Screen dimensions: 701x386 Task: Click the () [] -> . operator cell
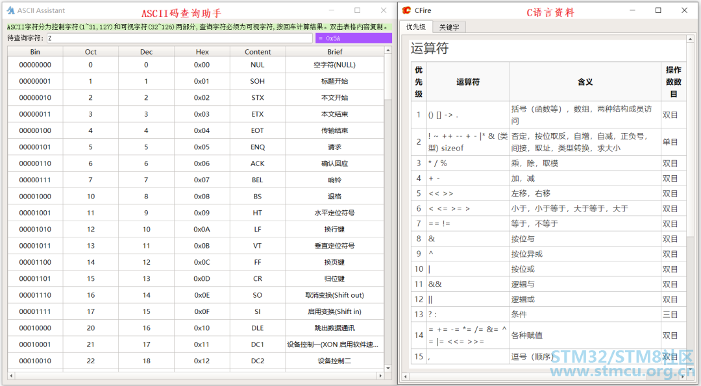coord(468,115)
